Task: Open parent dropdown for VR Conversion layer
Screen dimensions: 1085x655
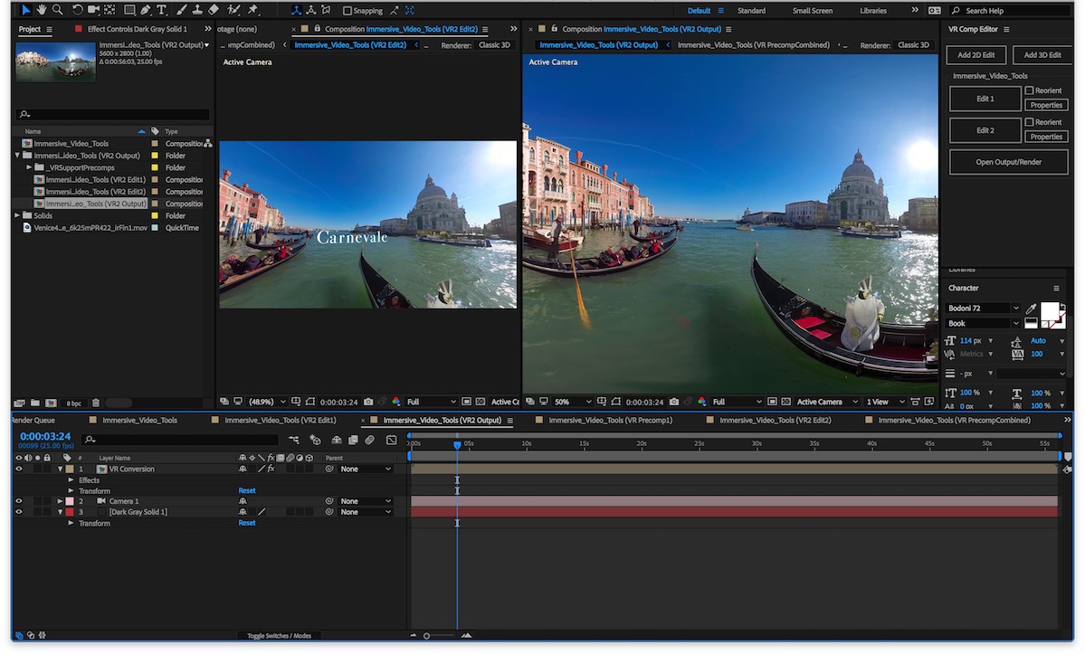Action: click(x=366, y=470)
